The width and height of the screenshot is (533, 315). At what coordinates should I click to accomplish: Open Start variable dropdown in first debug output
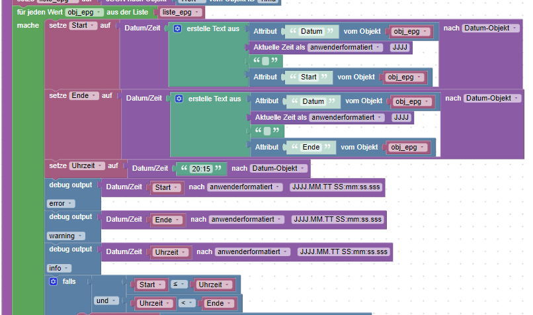[x=167, y=187]
